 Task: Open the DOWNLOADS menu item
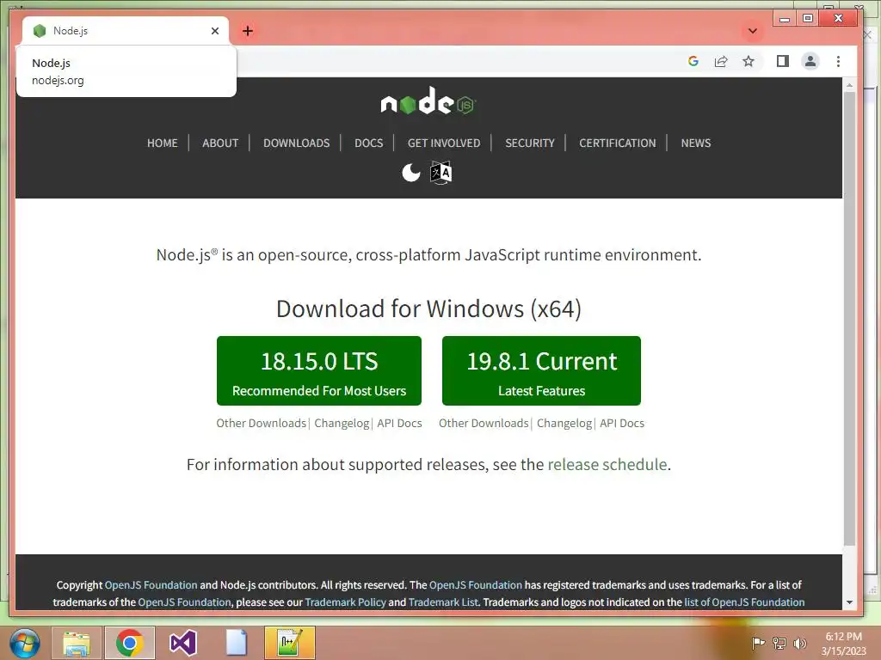click(x=297, y=144)
